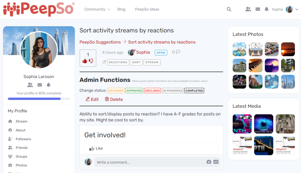Click the Photos camera icon in sidebar

click(10, 165)
